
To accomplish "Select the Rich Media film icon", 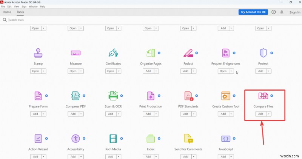I will pyautogui.click(x=113, y=139).
